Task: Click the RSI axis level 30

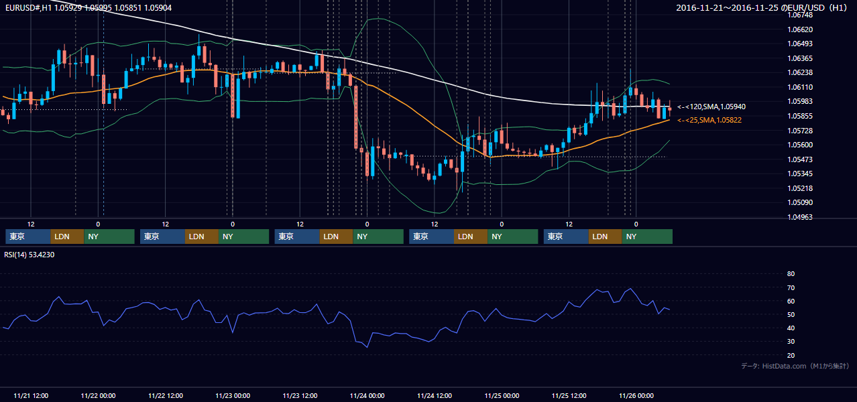Action: coord(791,342)
